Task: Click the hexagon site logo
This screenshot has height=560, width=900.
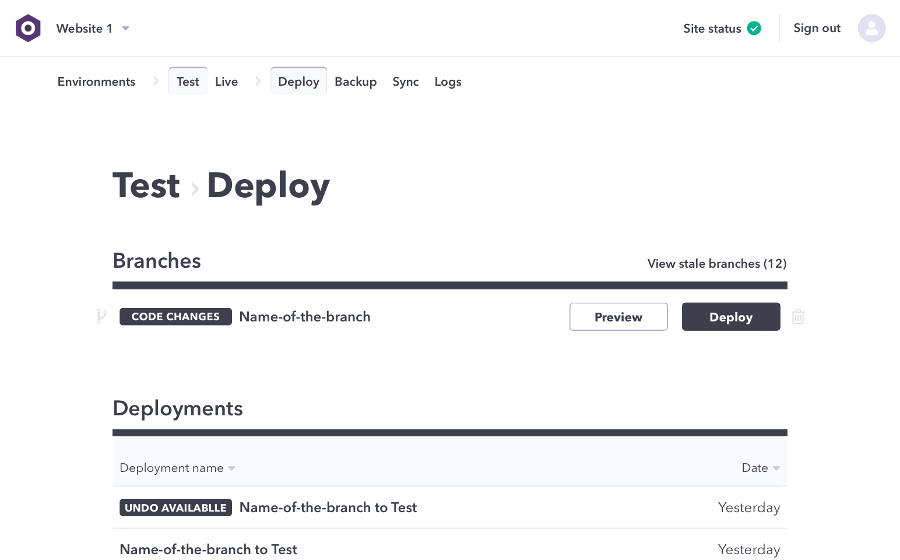Action: 27,28
